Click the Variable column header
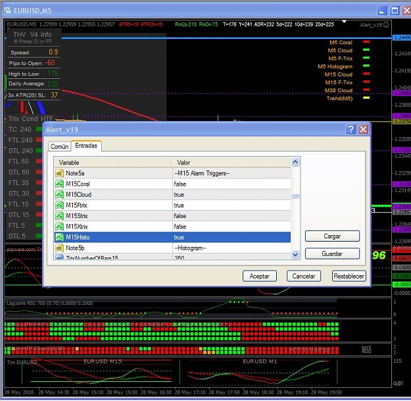Screen dimensions: 411x401 click(113, 163)
